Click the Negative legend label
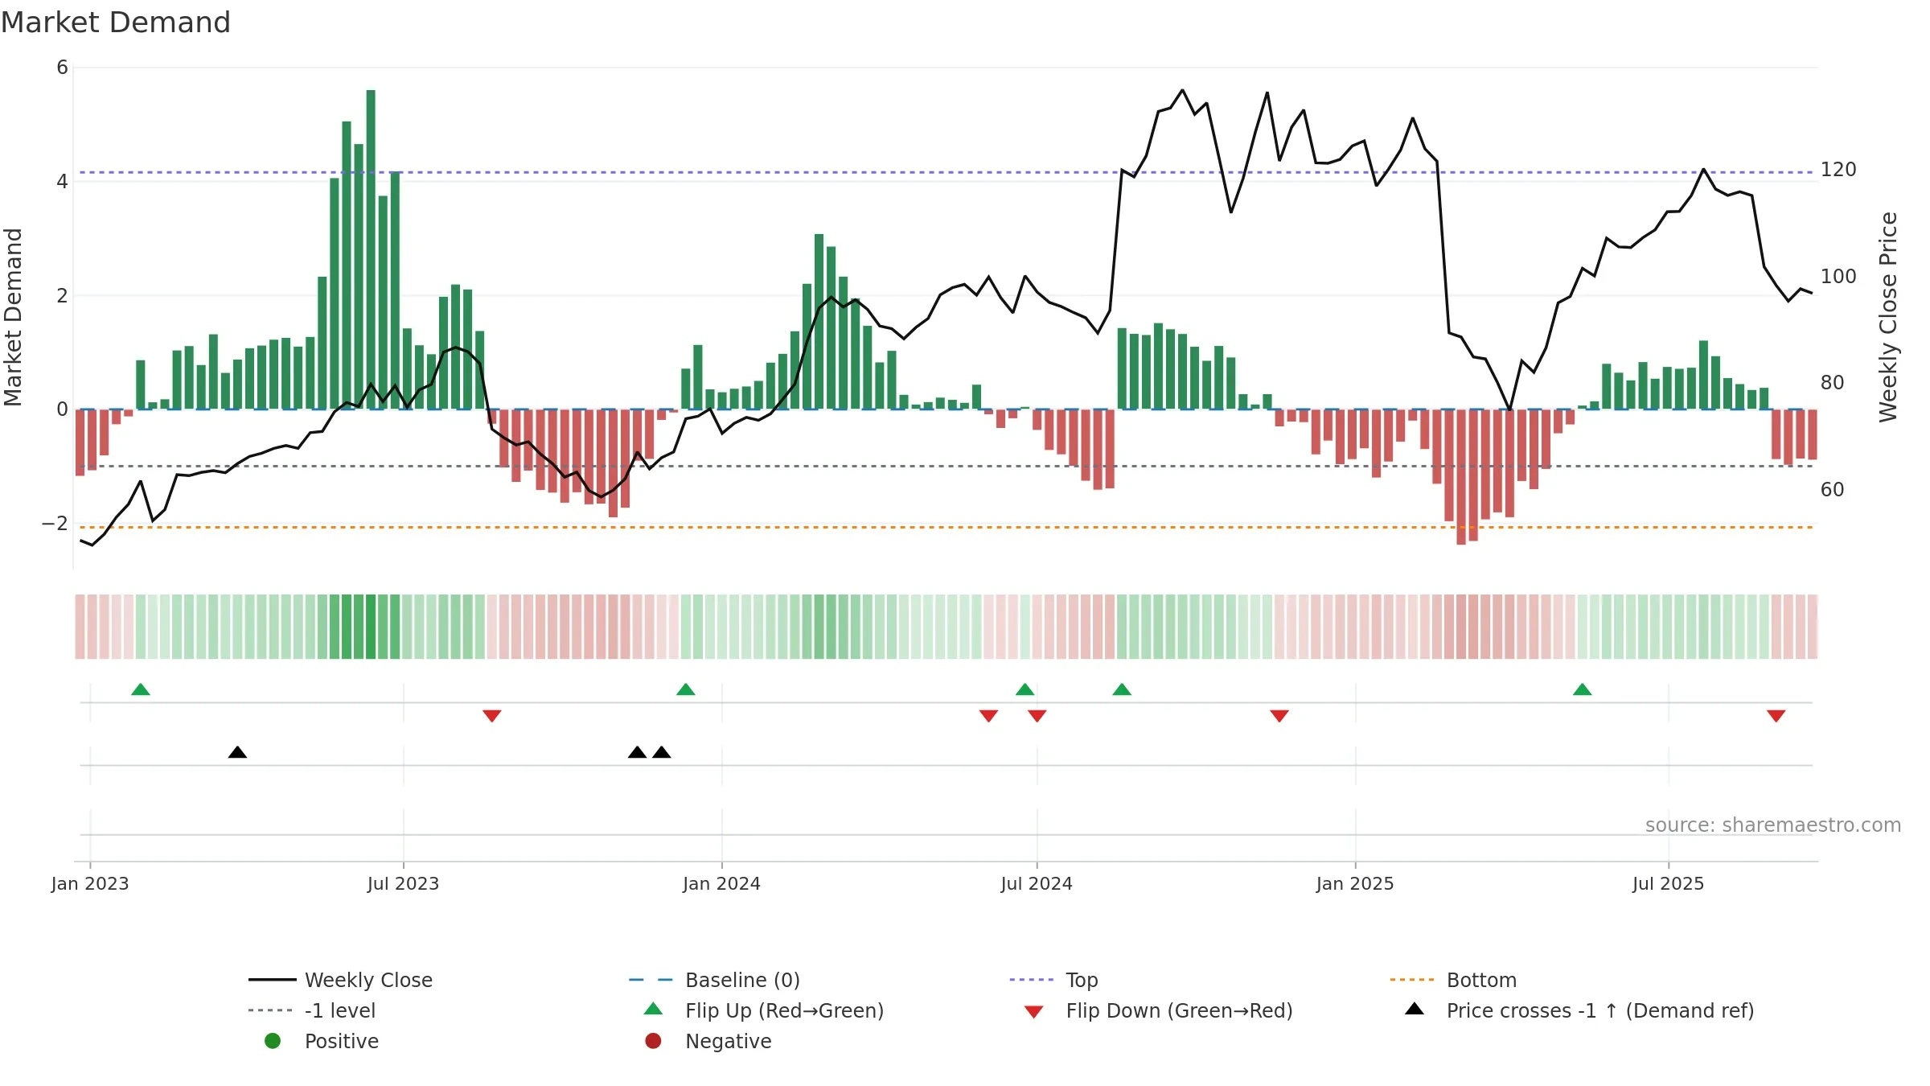The height and width of the screenshot is (1086, 1930). (728, 1041)
